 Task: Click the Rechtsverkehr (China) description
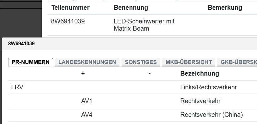[211, 115]
